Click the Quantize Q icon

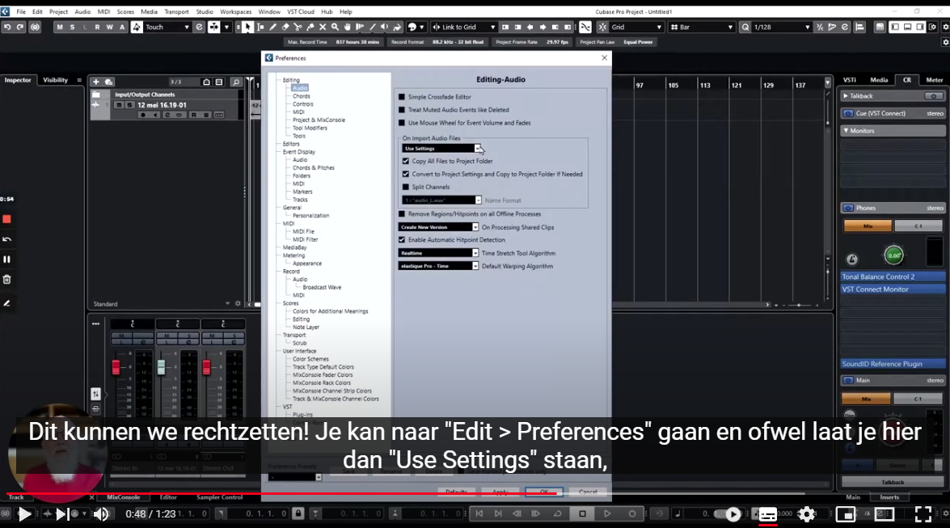coord(745,27)
